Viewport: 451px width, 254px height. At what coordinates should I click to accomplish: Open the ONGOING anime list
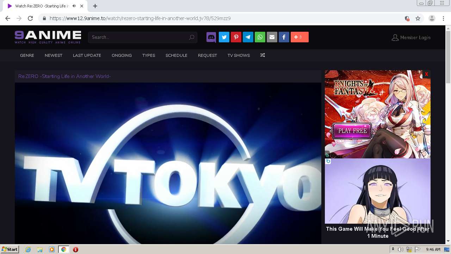[x=122, y=55]
